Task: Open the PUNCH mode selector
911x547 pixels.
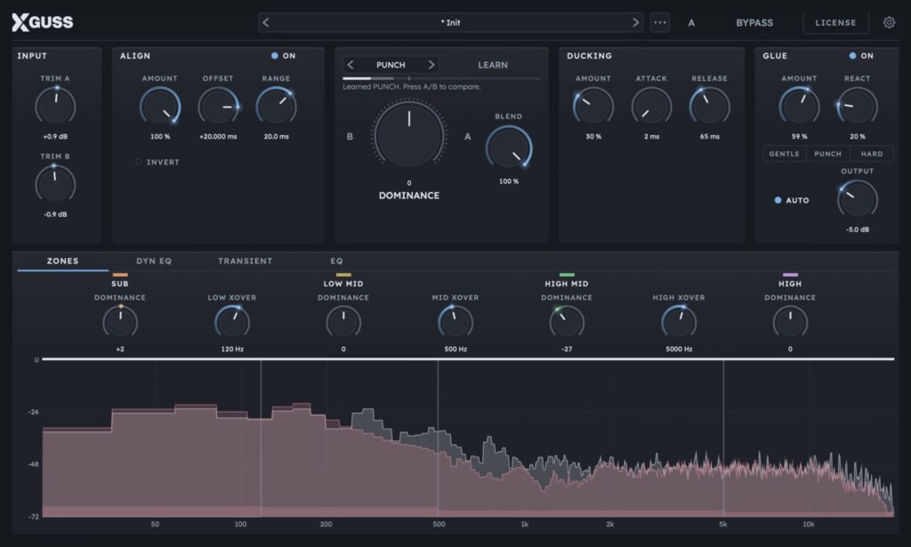Action: tap(391, 65)
